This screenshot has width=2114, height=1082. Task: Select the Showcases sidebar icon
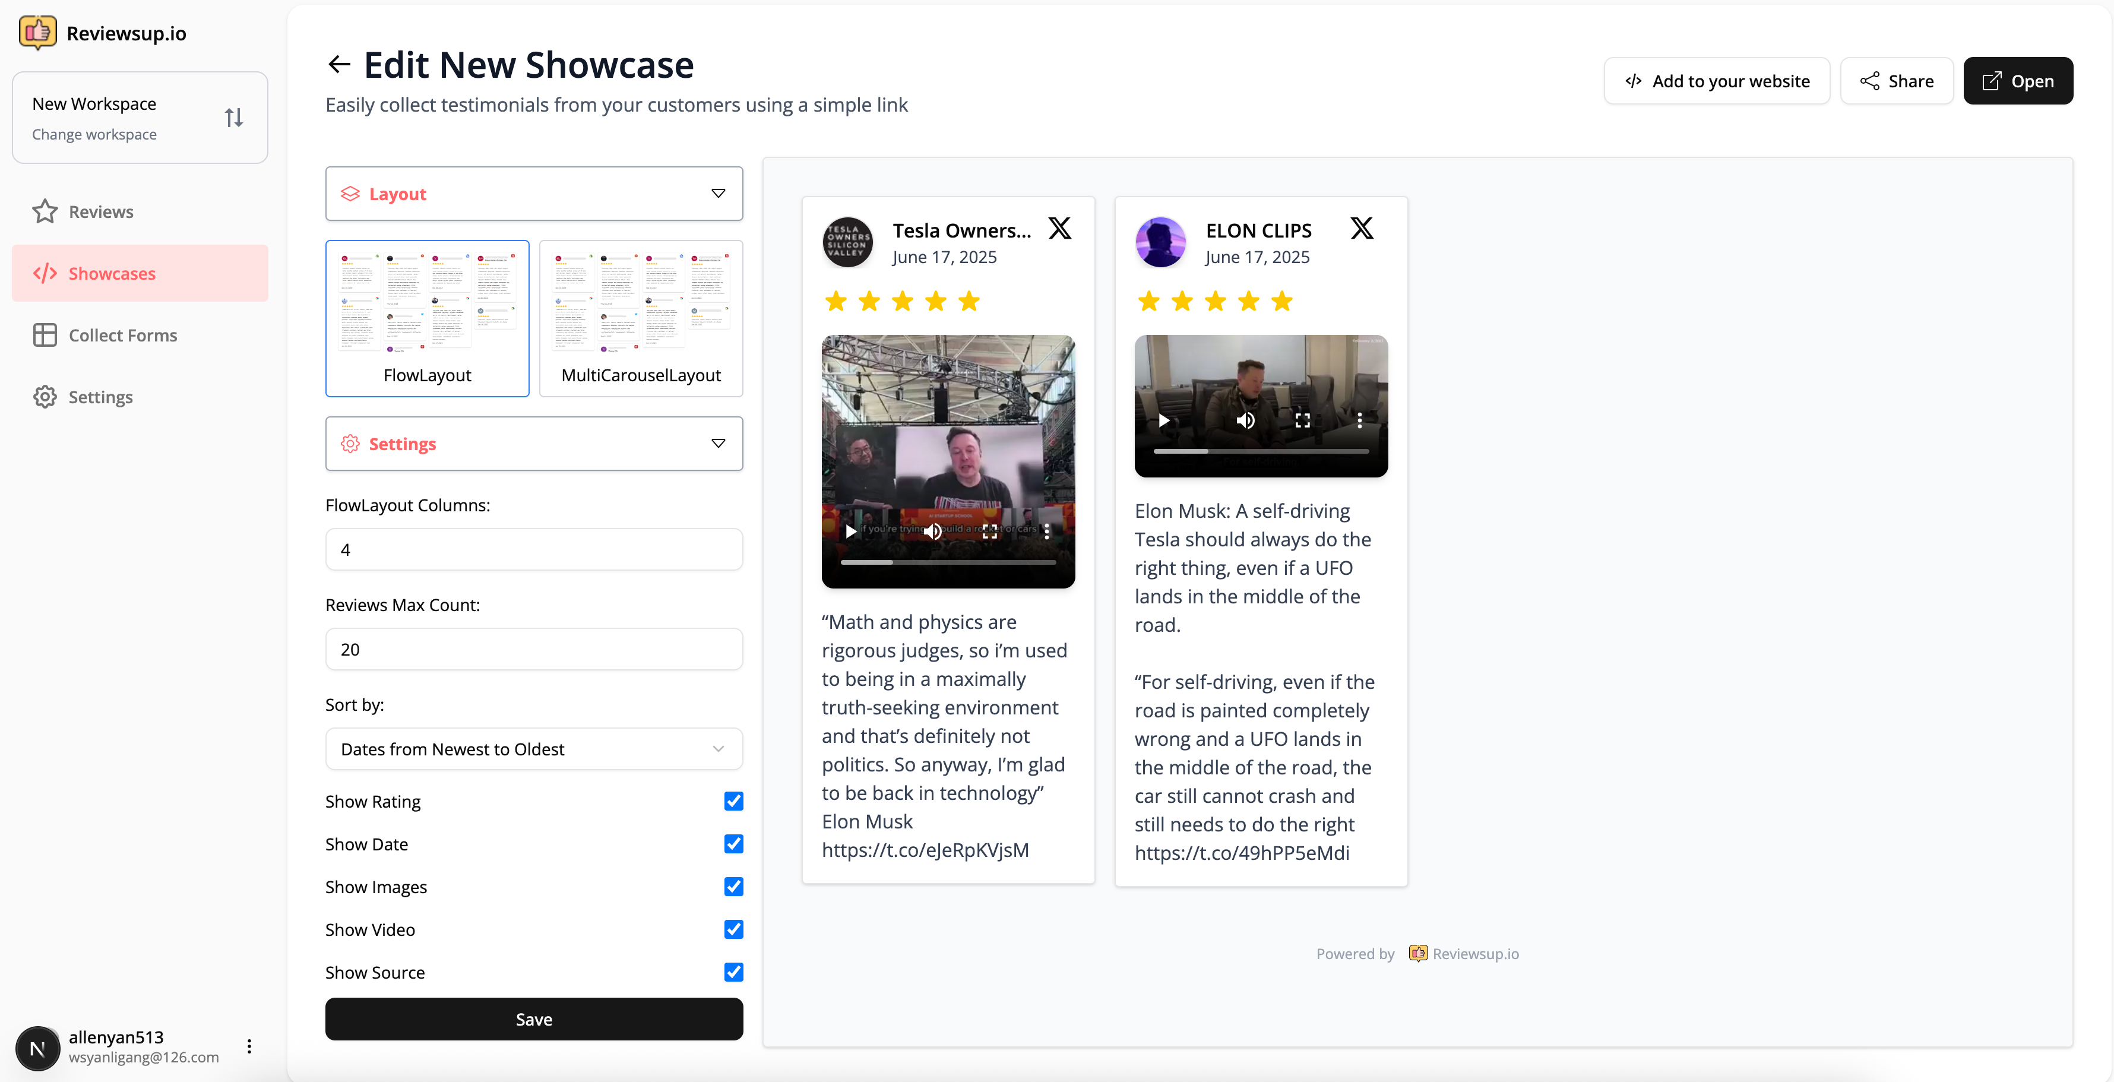click(x=45, y=273)
